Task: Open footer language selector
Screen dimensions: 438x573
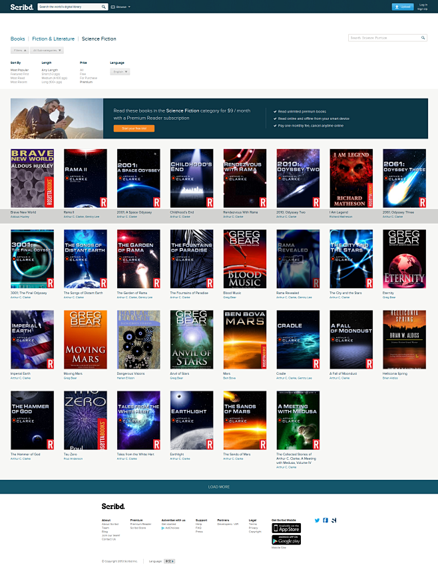Action: (x=169, y=561)
